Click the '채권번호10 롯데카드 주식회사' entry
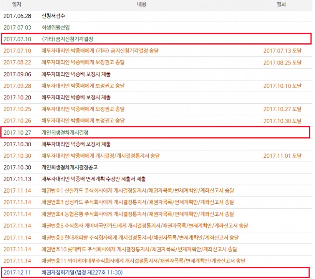The width and height of the screenshot is (315, 279). pos(139,249)
